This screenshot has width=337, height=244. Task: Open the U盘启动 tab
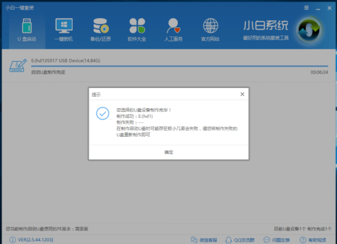click(x=27, y=30)
